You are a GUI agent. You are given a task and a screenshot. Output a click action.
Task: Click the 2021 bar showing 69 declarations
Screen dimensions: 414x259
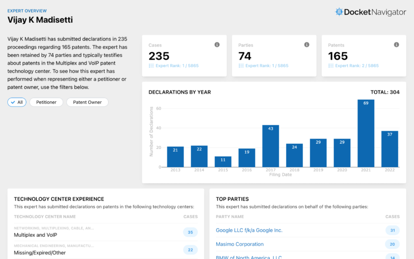366,133
